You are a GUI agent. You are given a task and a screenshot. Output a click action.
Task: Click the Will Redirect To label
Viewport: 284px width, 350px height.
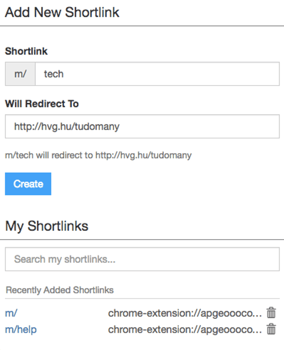[42, 104]
